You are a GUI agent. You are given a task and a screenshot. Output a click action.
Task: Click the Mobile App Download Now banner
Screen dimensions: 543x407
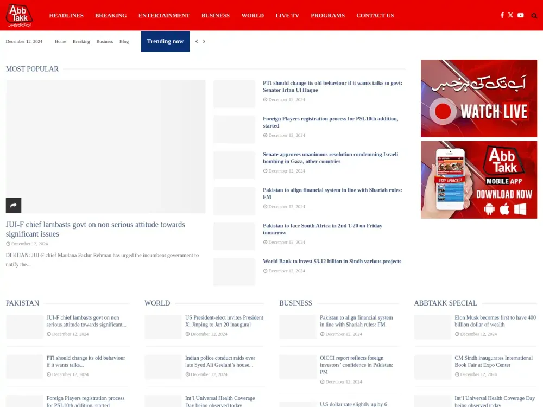tap(478, 180)
